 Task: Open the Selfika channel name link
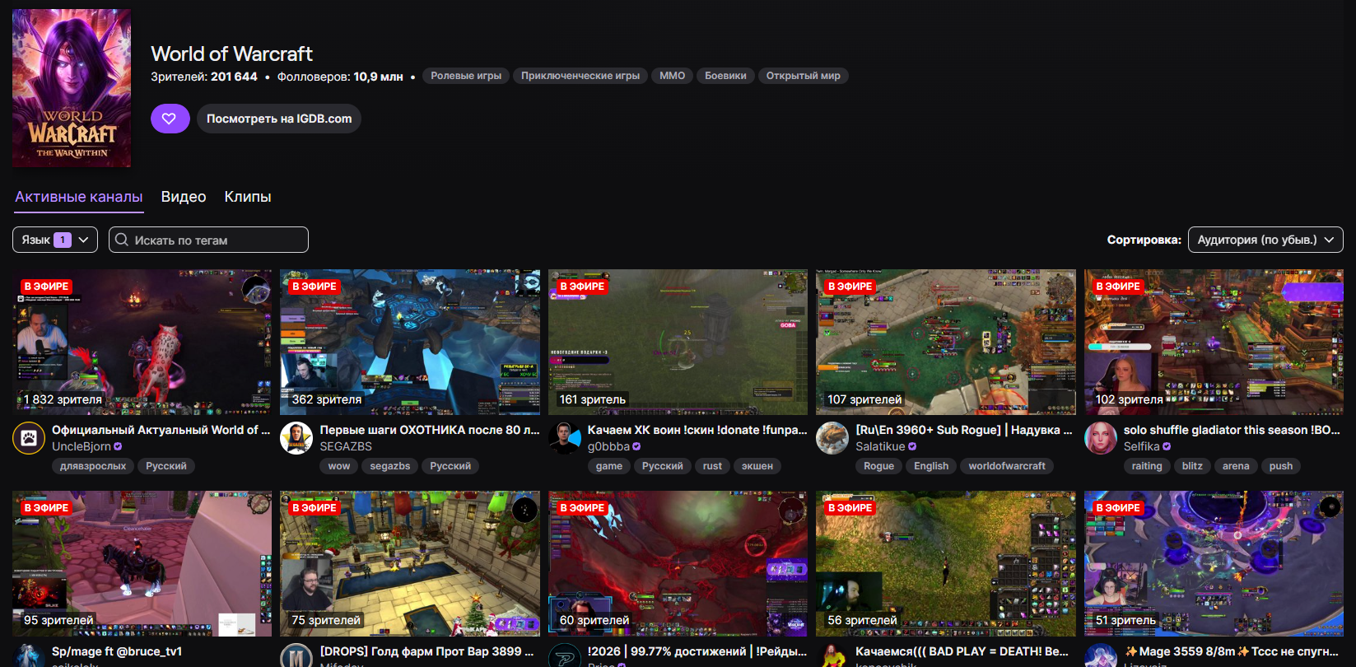click(x=1141, y=446)
